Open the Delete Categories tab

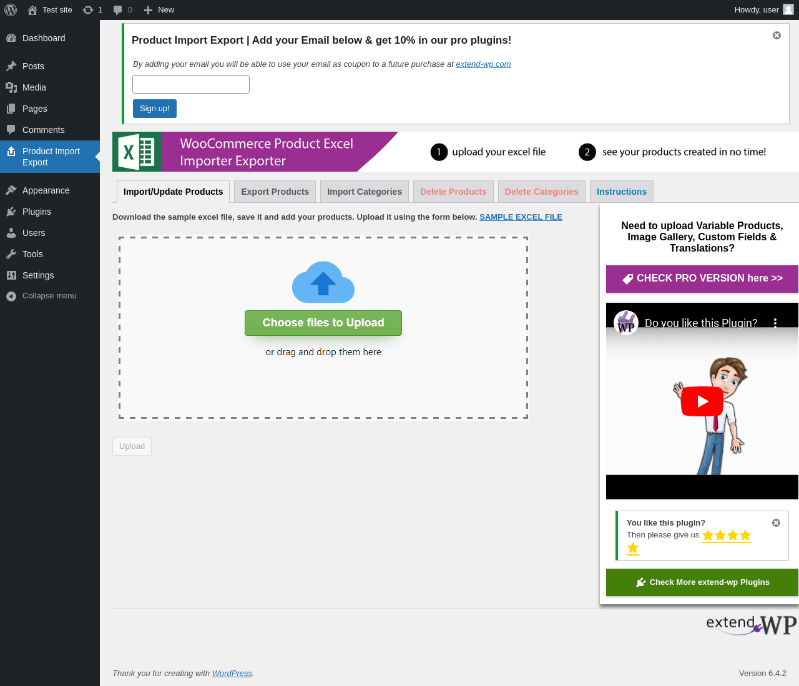pos(542,192)
